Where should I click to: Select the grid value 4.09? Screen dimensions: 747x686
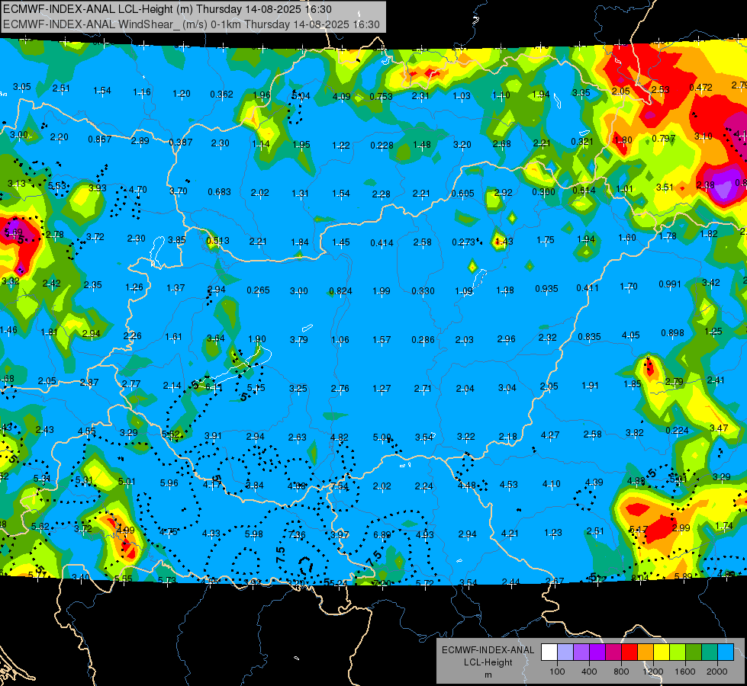click(341, 96)
